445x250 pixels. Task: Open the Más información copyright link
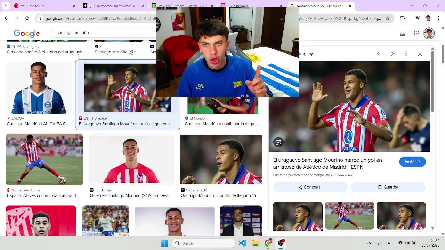click(x=339, y=175)
